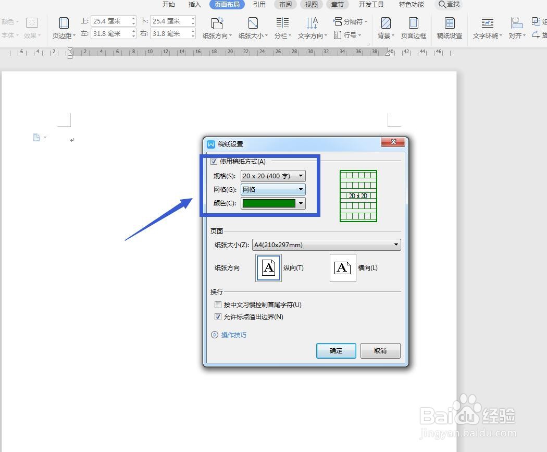
Task: Toggle the 使用稿纸方式 checkbox
Action: point(214,162)
